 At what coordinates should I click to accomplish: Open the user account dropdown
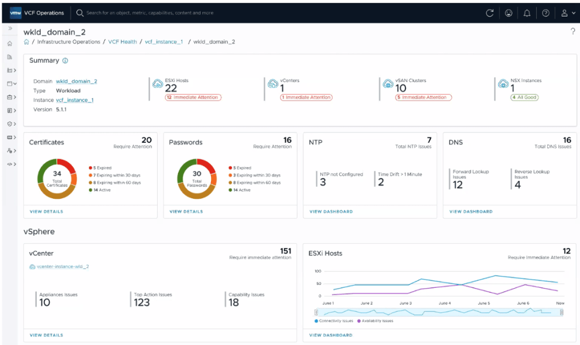tap(567, 13)
